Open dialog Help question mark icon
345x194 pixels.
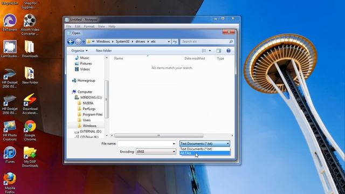tap(229, 51)
